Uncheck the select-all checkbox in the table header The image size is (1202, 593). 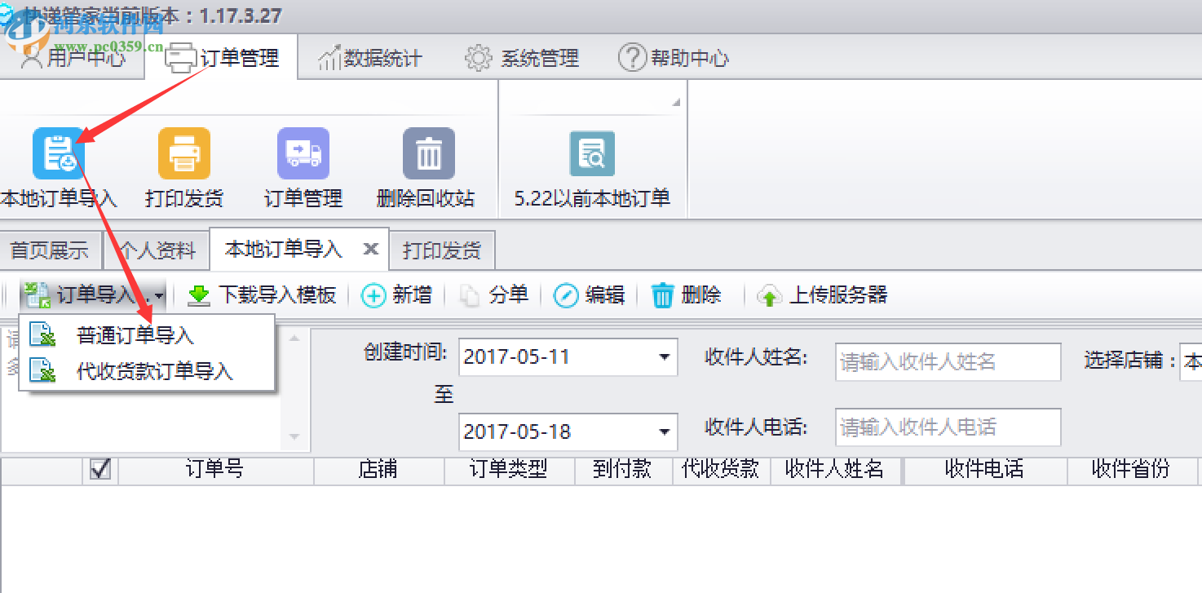tap(98, 470)
